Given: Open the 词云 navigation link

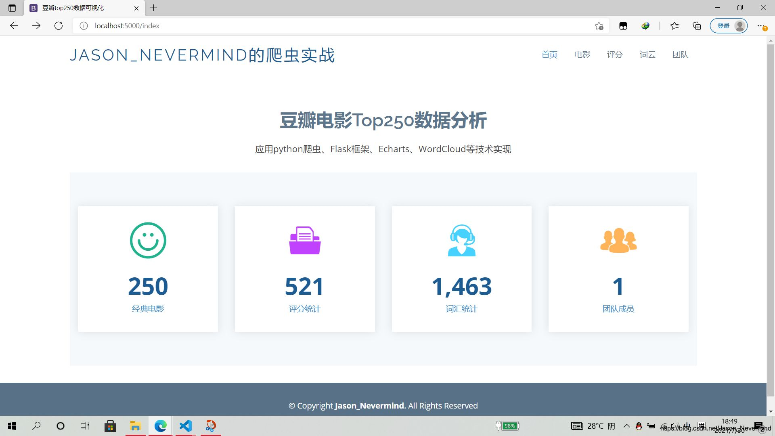Looking at the screenshot, I should coord(647,55).
